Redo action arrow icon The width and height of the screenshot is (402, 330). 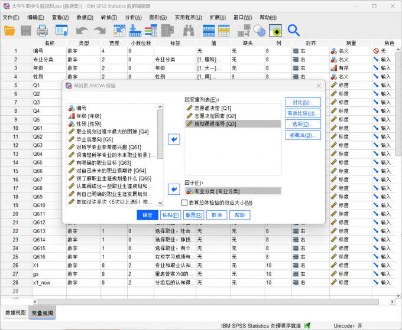pyautogui.click(x=100, y=31)
